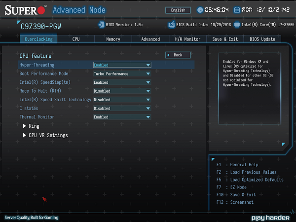Image resolution: width=296 pixels, height=222 pixels.
Task: Click the clock icon beside the time
Action: 200,10
